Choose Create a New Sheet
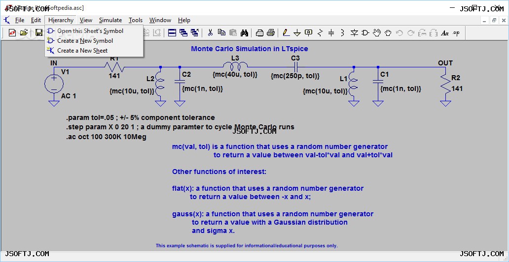This screenshot has height=262, width=509. [x=94, y=51]
